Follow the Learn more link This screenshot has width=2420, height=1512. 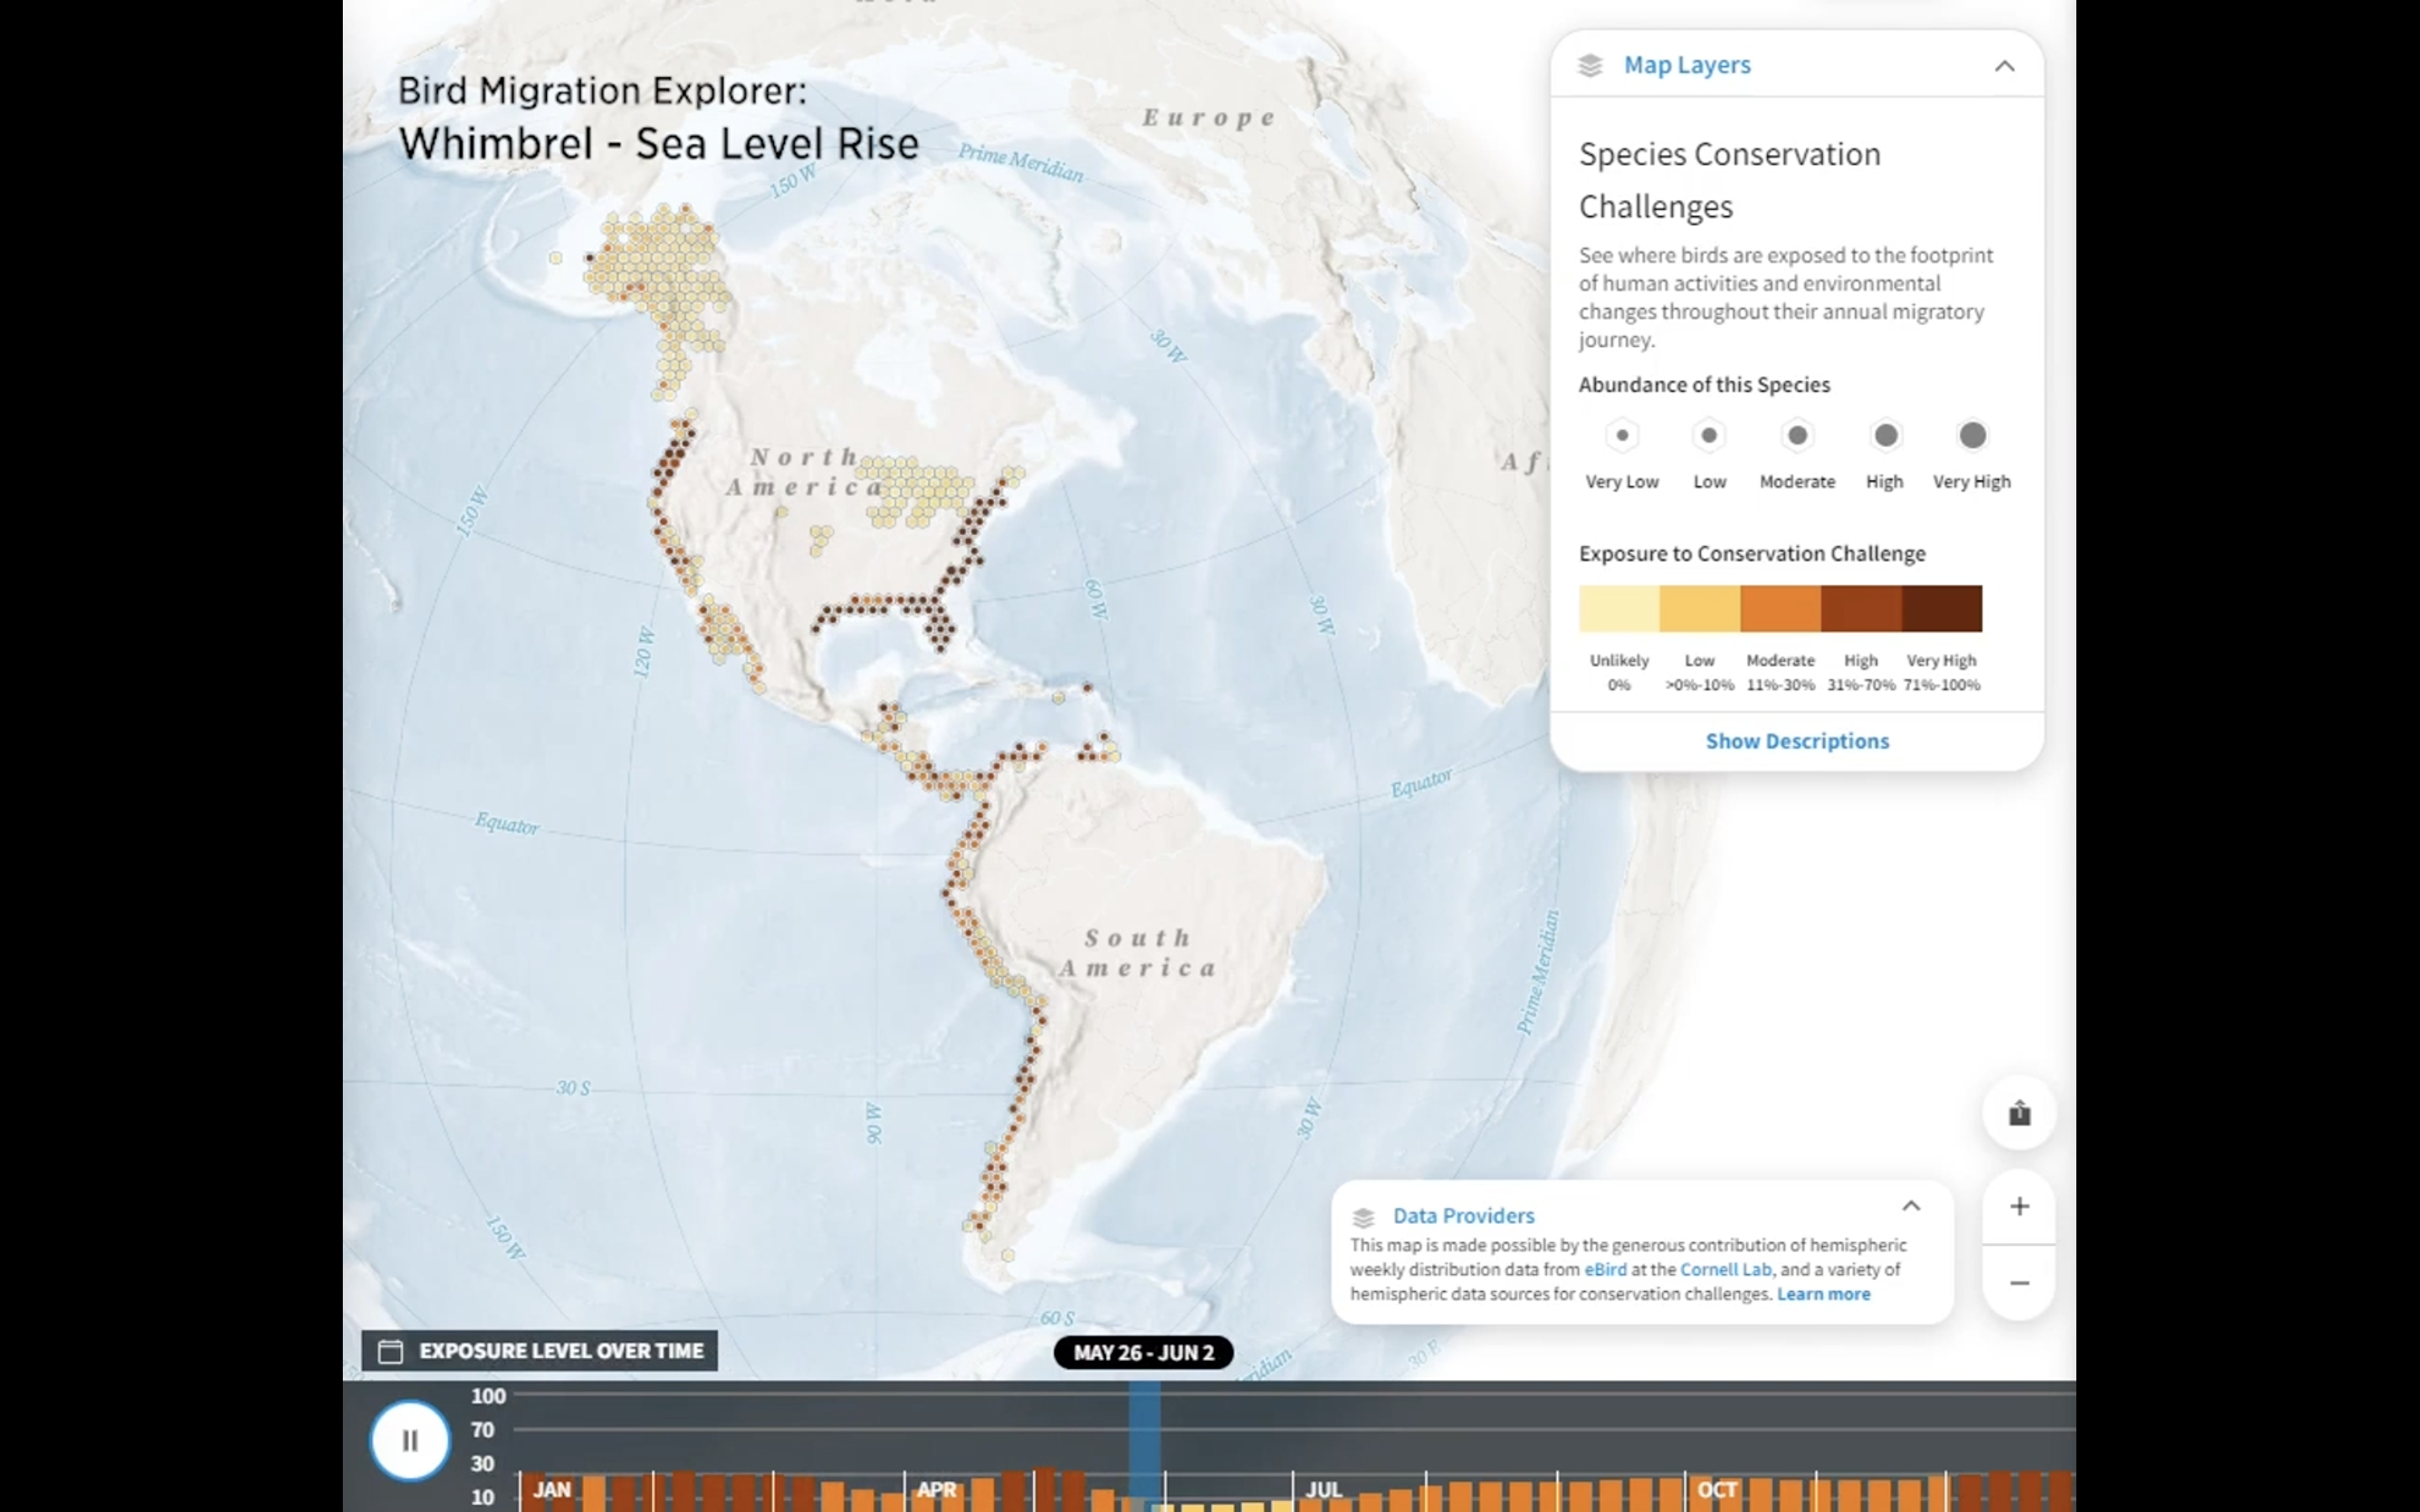(1823, 1294)
